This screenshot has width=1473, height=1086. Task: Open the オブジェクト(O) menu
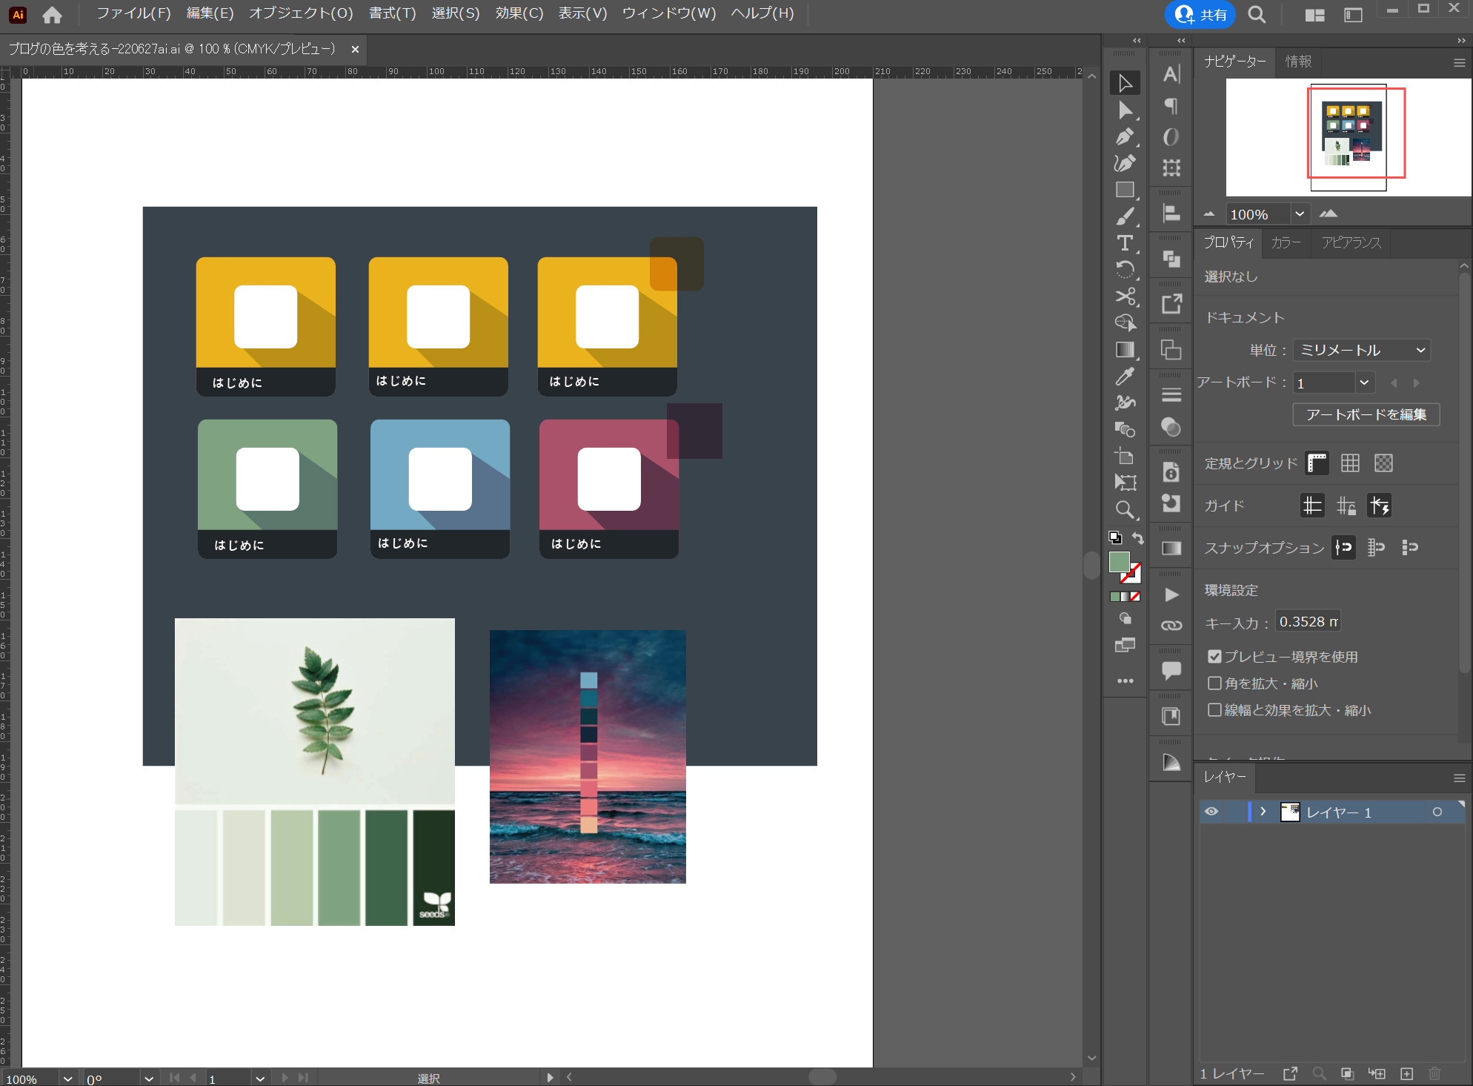[301, 13]
